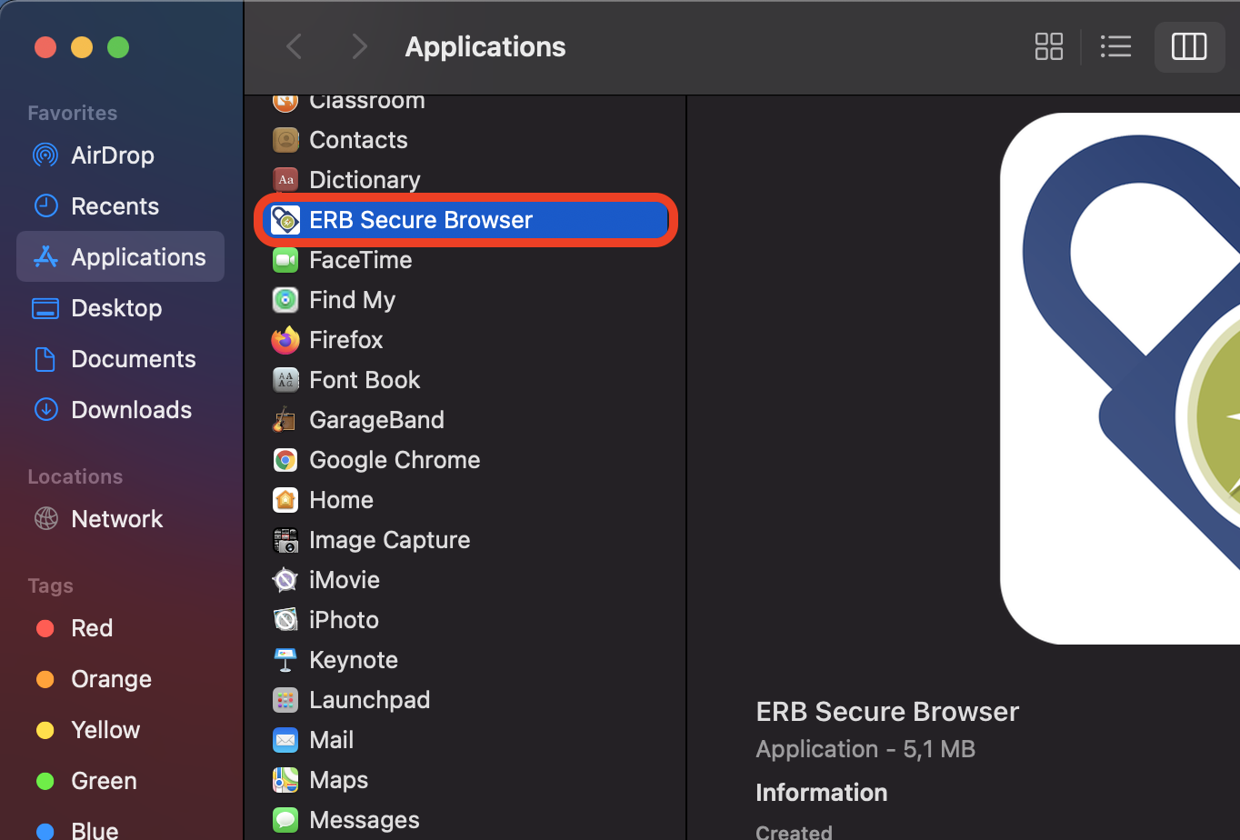Open Recents in the sidebar

115,206
